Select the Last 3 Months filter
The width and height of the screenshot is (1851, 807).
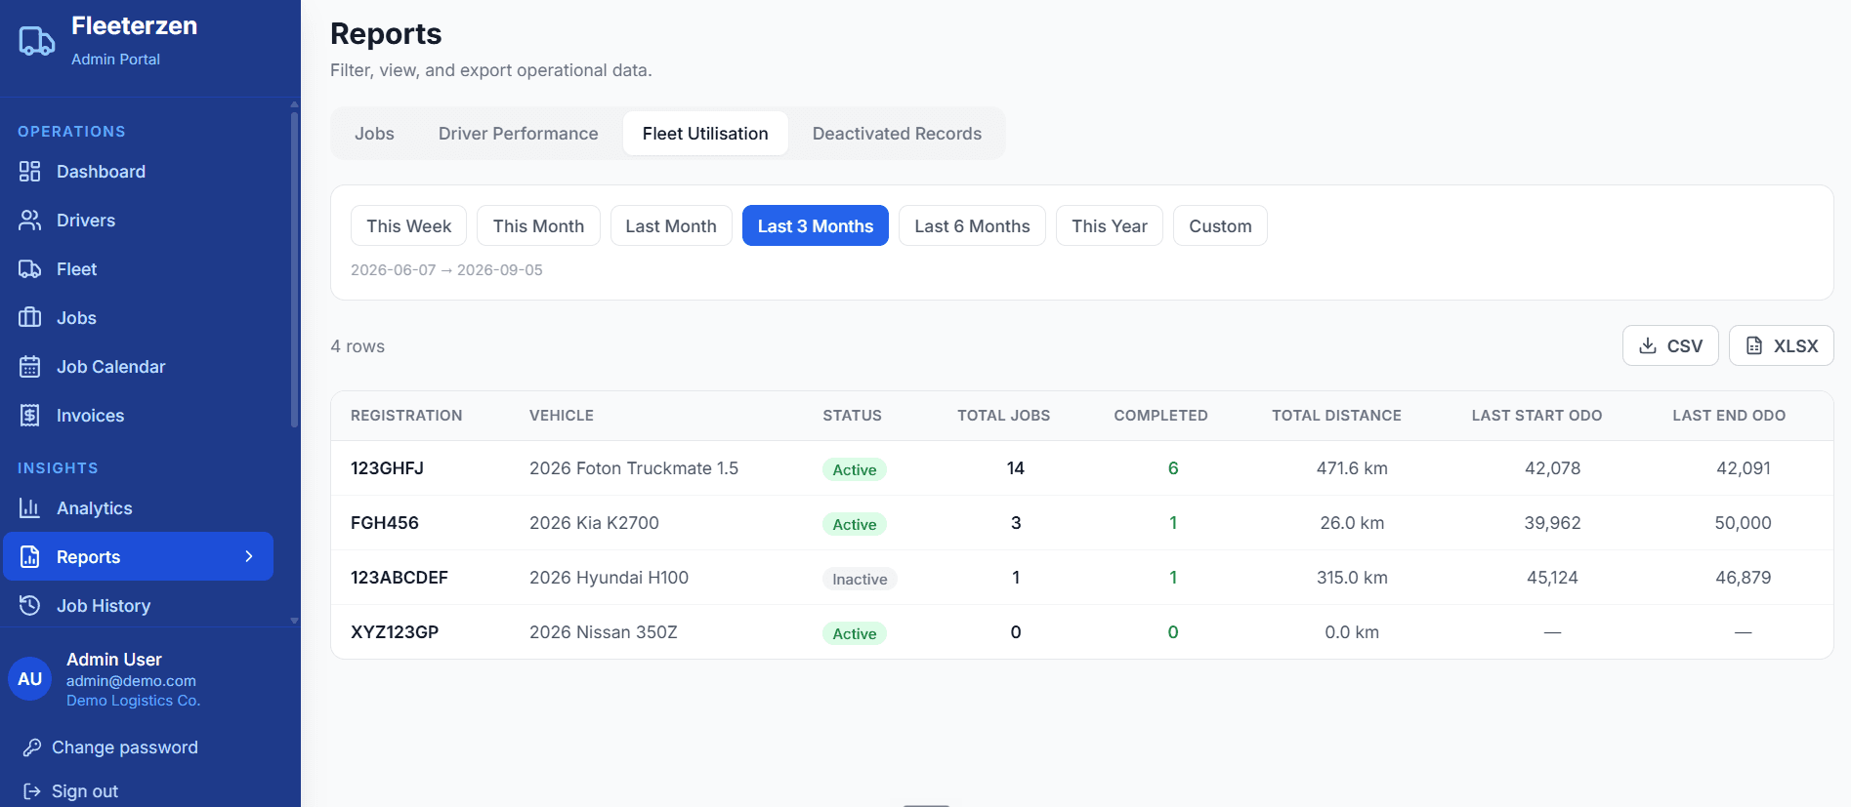pyautogui.click(x=816, y=225)
